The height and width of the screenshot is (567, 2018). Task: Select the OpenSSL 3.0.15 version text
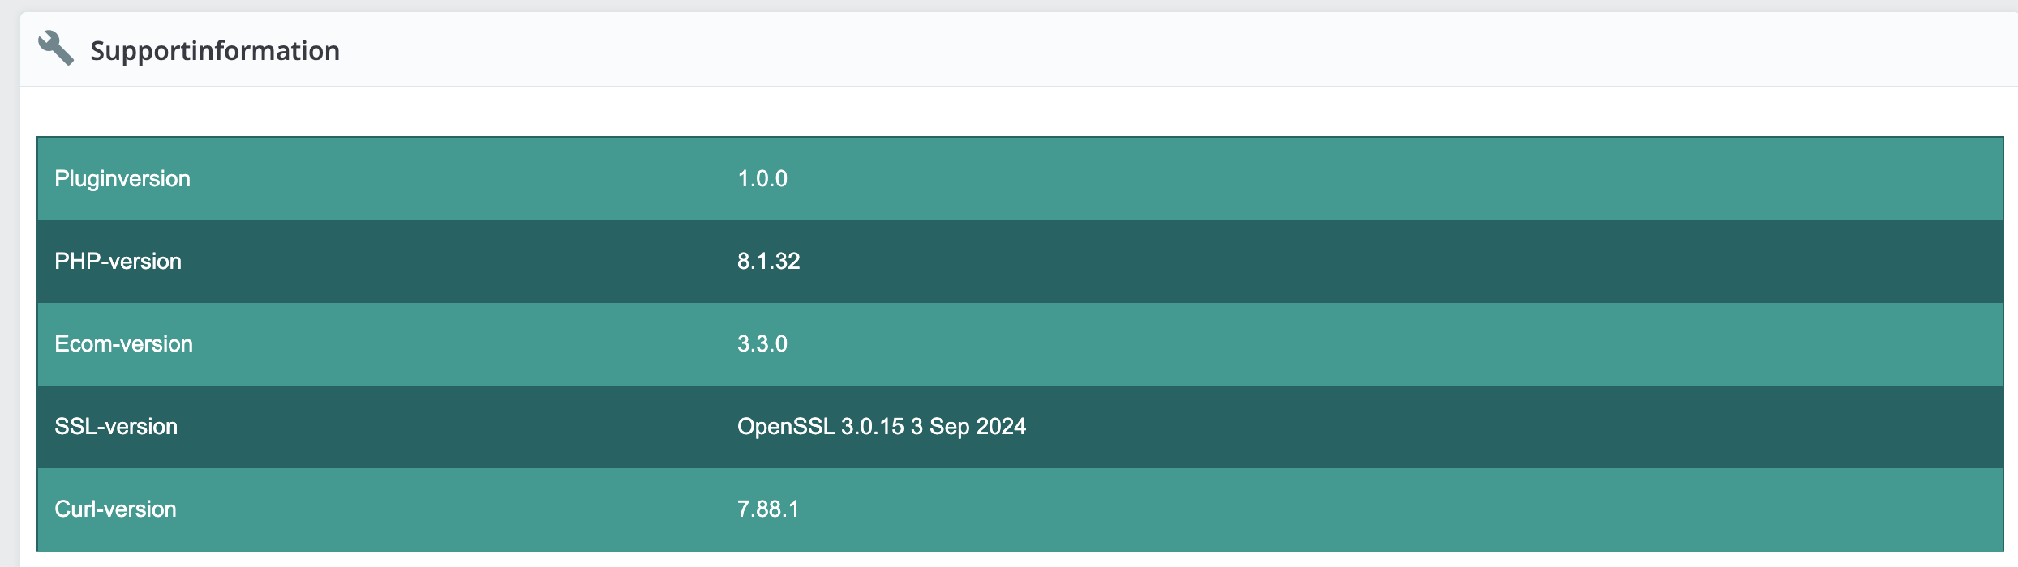(820, 426)
